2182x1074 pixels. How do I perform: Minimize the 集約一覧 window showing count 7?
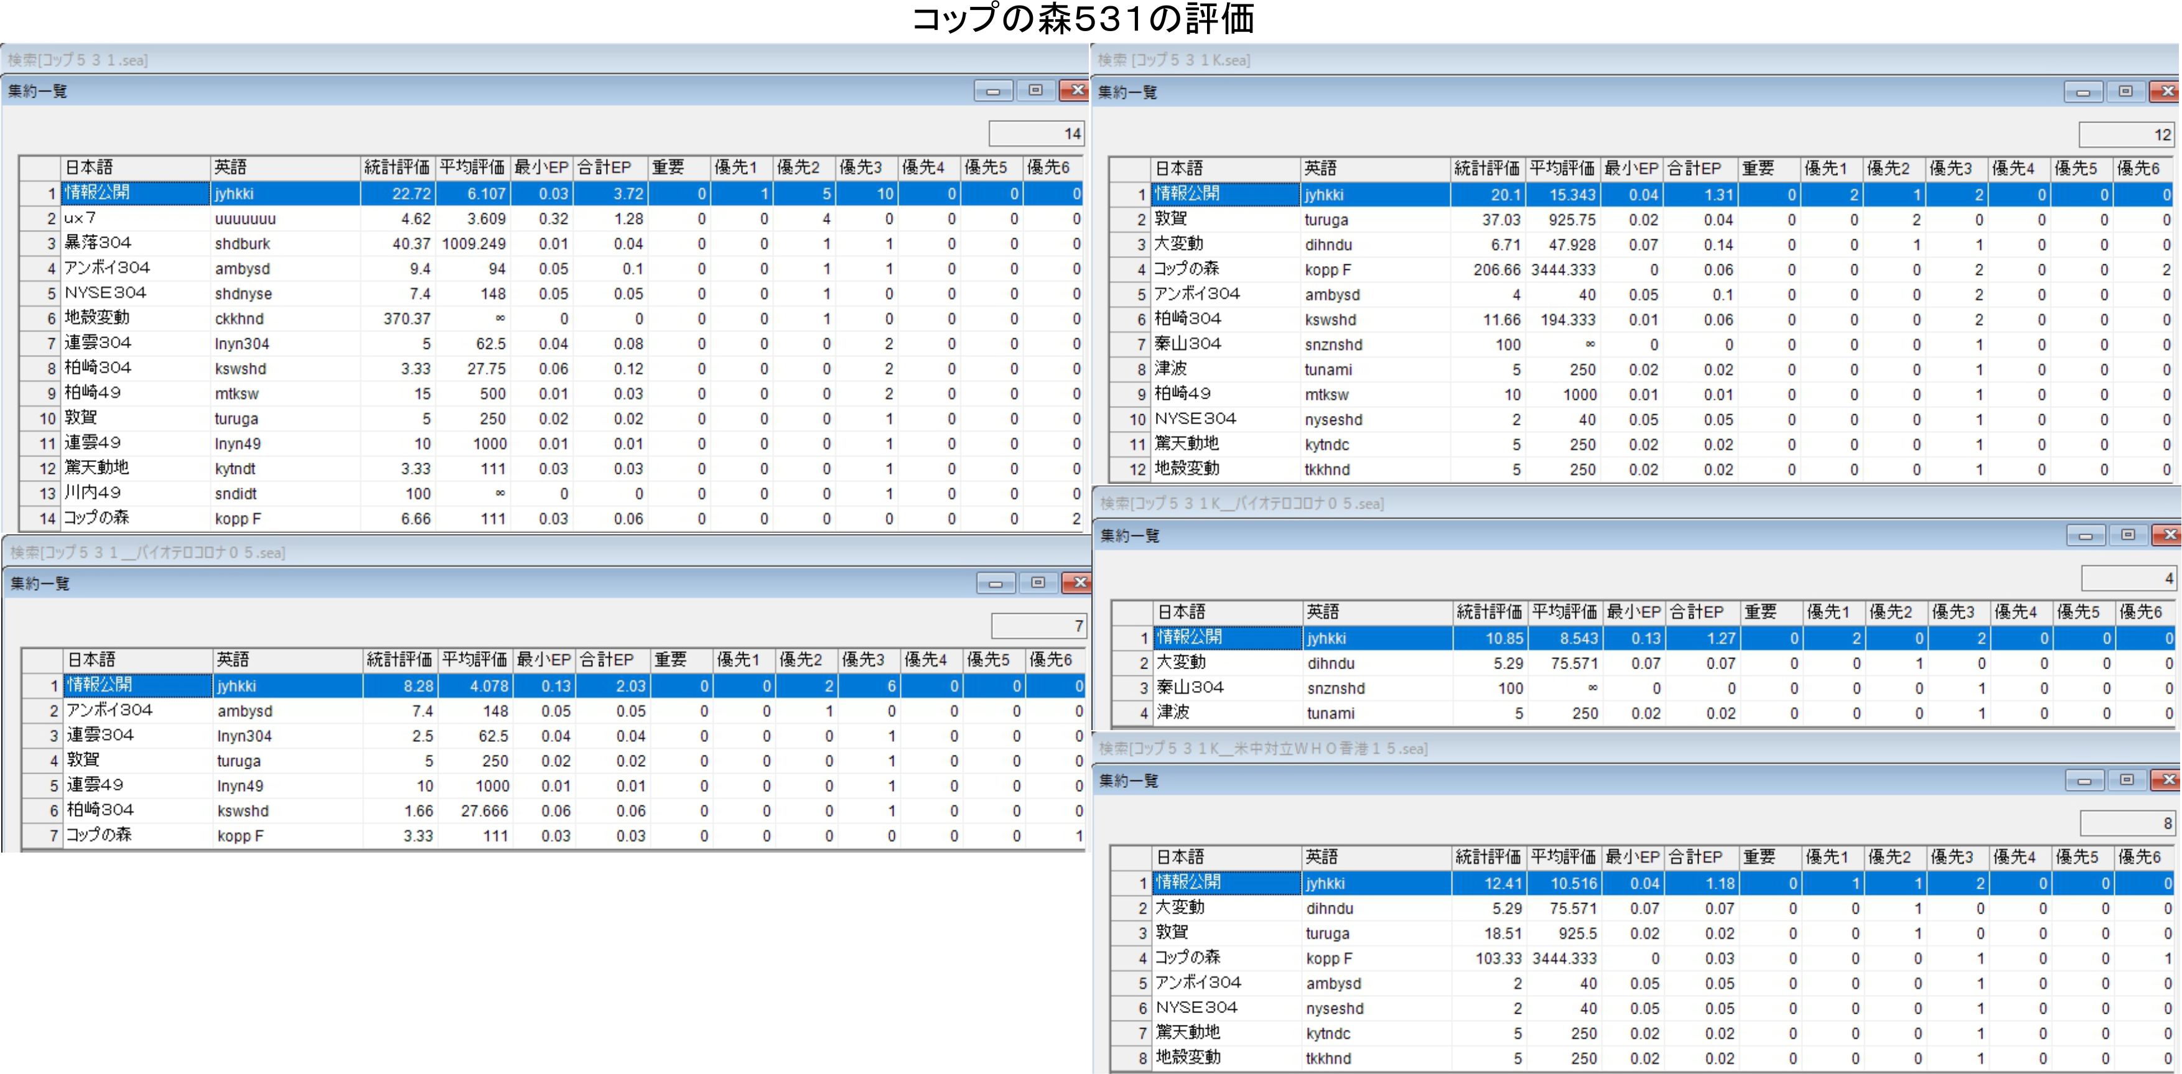[995, 583]
